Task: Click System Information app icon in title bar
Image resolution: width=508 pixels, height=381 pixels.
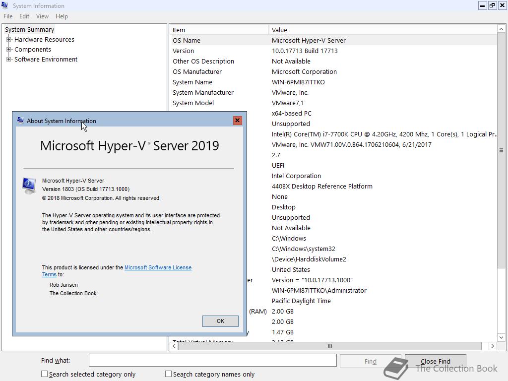Action: click(x=4, y=5)
